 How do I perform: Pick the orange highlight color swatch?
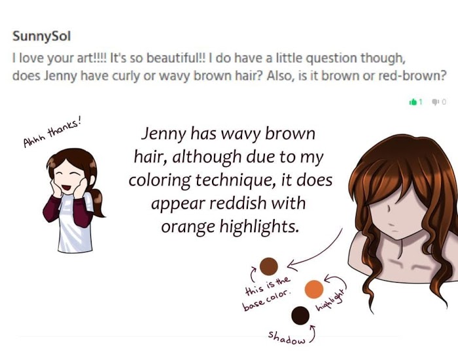point(314,289)
